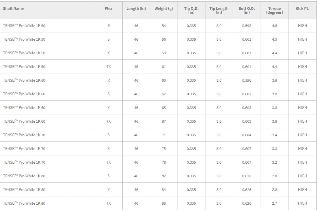Click the Kick Pt. column header
318x211 pixels.
[x=302, y=9]
